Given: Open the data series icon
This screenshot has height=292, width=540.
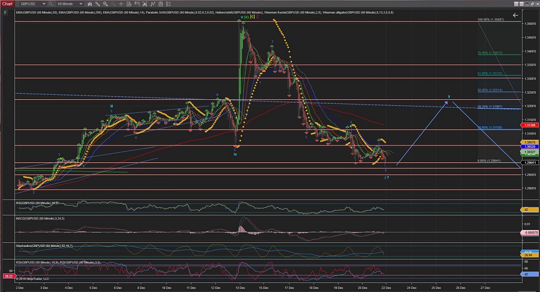Looking at the screenshot, I should [145, 4].
